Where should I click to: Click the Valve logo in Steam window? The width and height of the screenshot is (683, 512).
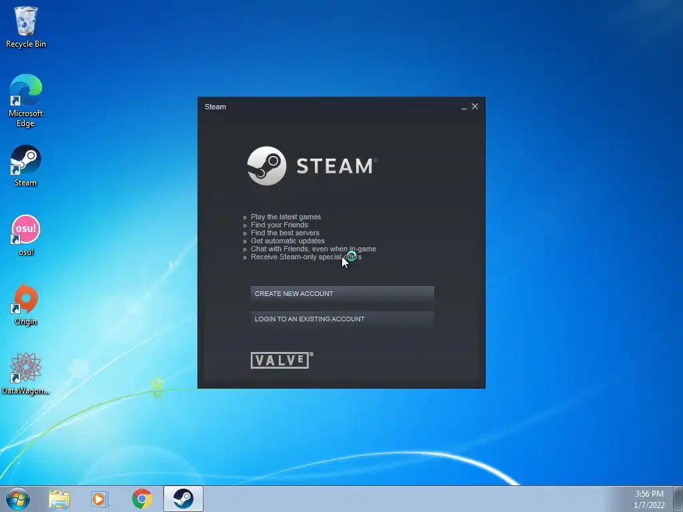click(x=282, y=360)
